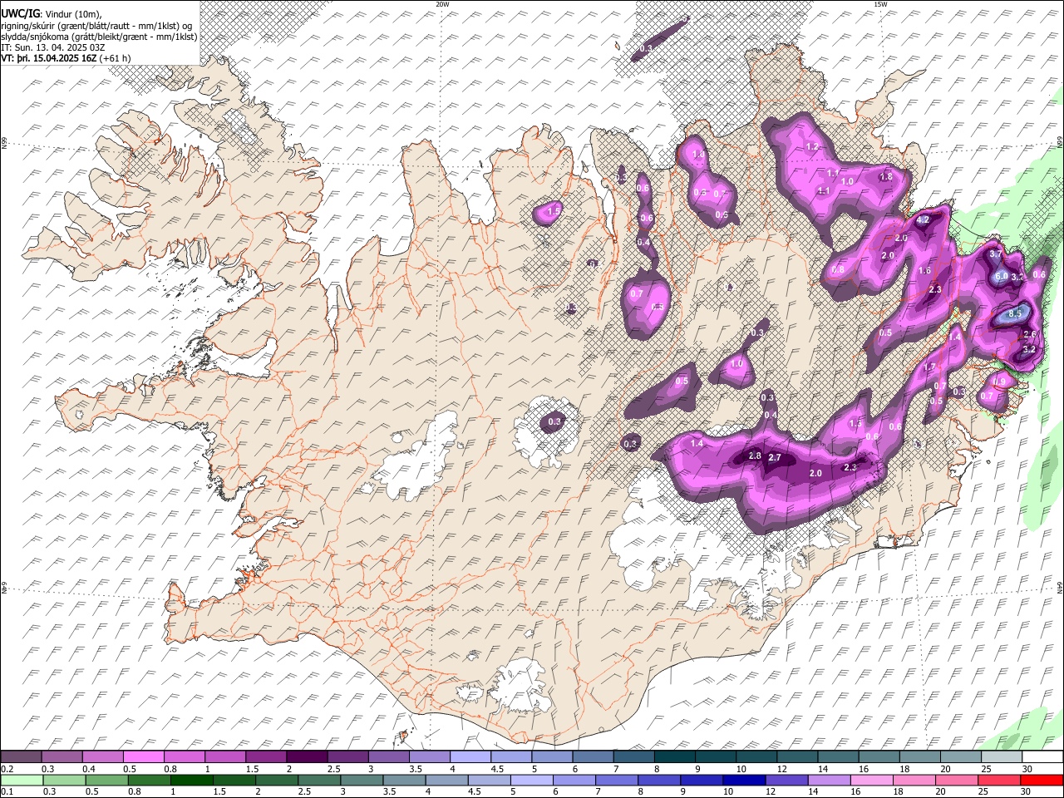Click the dark green swatch labeled 1, lower legend
The width and height of the screenshot is (1064, 798).
(192, 780)
